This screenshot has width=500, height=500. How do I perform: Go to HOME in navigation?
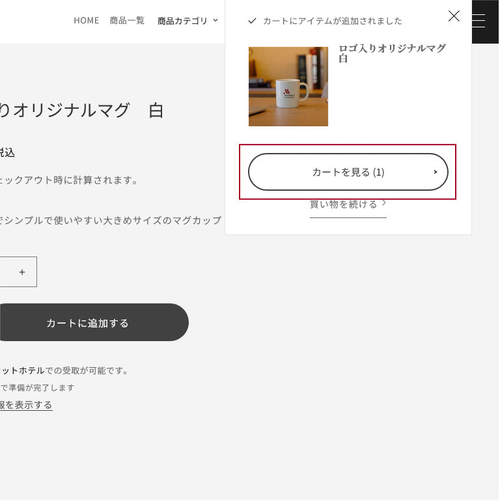click(x=87, y=20)
